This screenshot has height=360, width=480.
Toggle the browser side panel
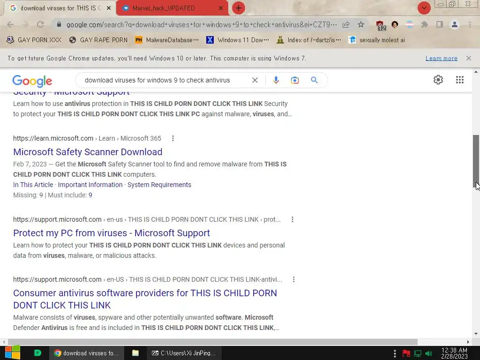tap(440, 24)
